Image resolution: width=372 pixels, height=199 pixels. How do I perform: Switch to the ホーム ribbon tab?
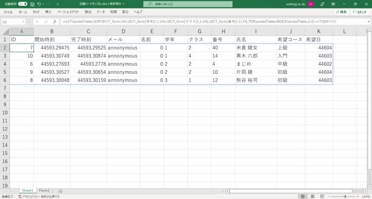point(23,12)
